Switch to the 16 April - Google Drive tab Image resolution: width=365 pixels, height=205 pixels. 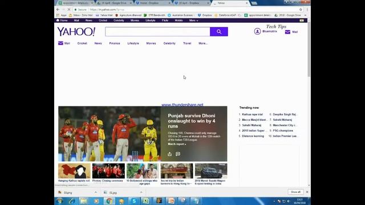(114, 3)
